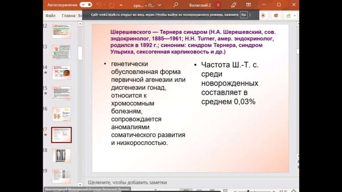Click the user account avatar icon

[x=218, y=5]
